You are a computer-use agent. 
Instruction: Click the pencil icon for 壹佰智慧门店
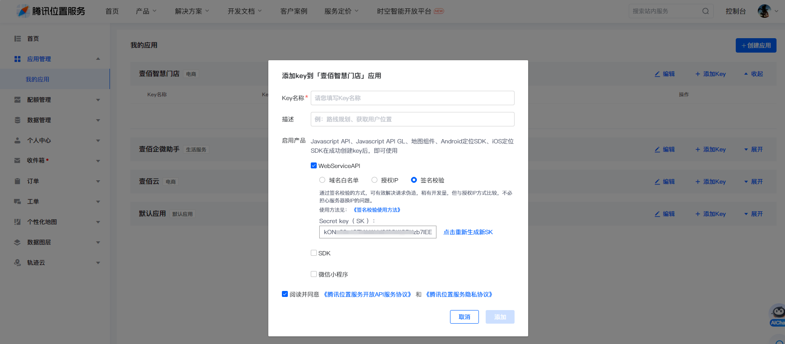point(657,74)
